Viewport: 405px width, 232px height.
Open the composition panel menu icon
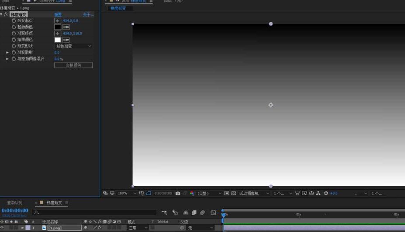[x=151, y=1]
